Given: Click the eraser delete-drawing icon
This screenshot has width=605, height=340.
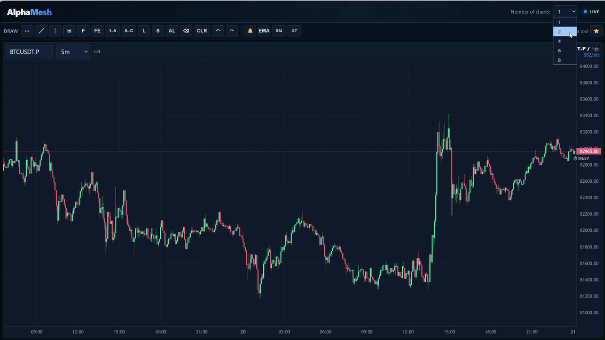Looking at the screenshot, I should tap(186, 31).
